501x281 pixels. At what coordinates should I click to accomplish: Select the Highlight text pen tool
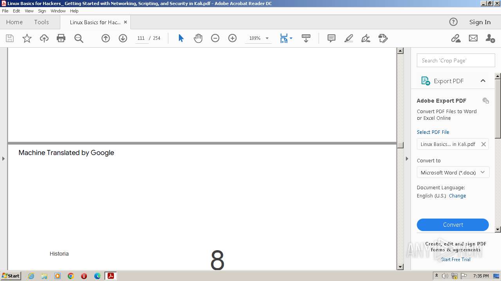349,38
